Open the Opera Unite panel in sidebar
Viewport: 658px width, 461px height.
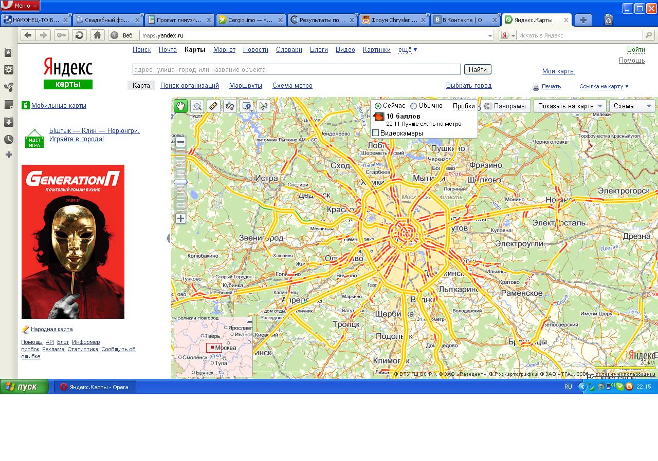(x=8, y=87)
